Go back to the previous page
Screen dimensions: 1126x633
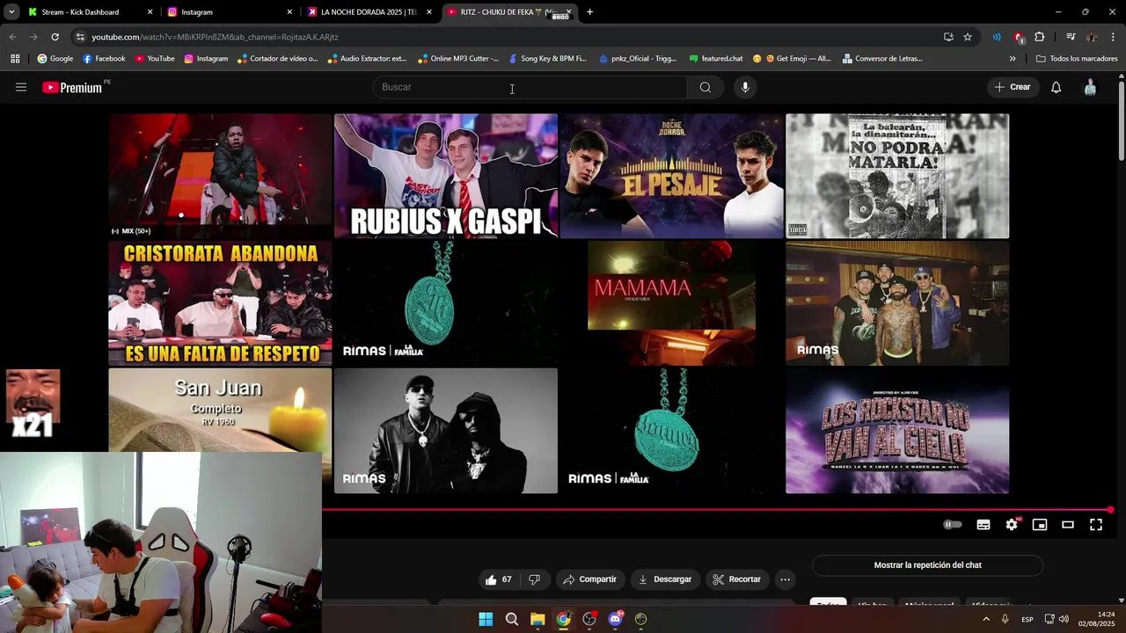point(12,37)
